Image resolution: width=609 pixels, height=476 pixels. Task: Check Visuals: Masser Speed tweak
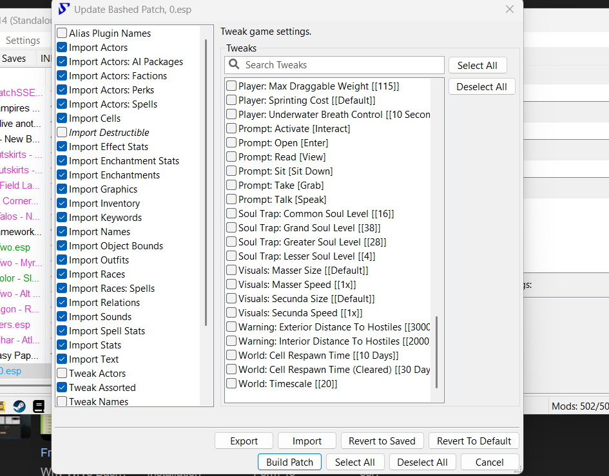[231, 284]
